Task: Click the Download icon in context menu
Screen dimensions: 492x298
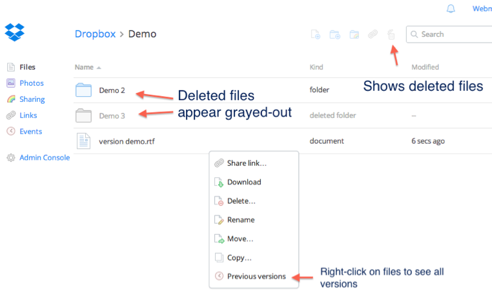Action: [219, 182]
